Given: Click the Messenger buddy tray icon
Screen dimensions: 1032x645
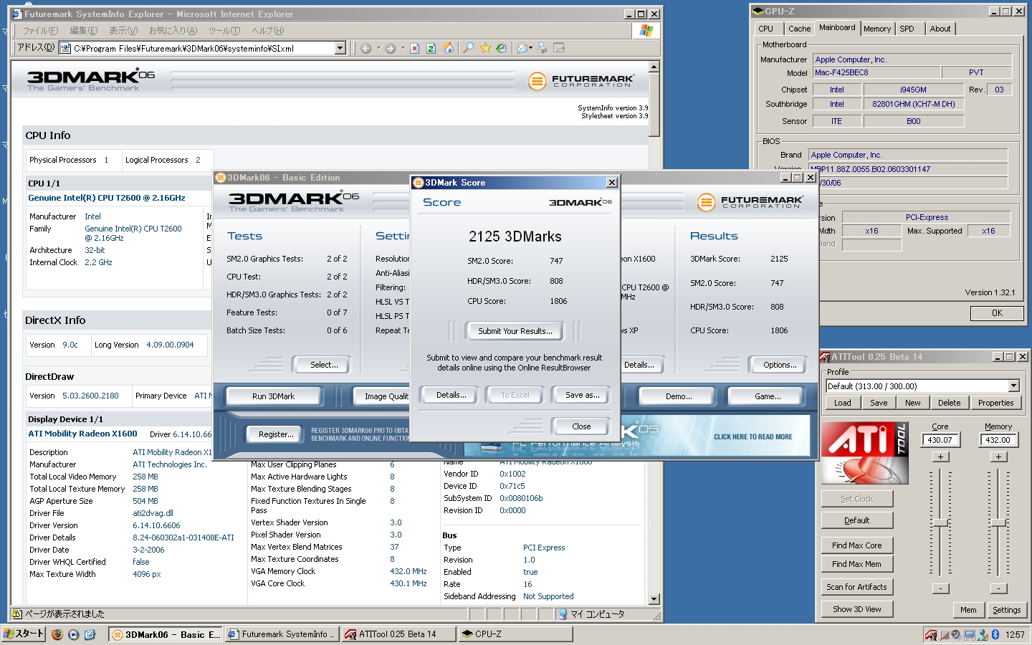Looking at the screenshot, I should pyautogui.click(x=983, y=634).
